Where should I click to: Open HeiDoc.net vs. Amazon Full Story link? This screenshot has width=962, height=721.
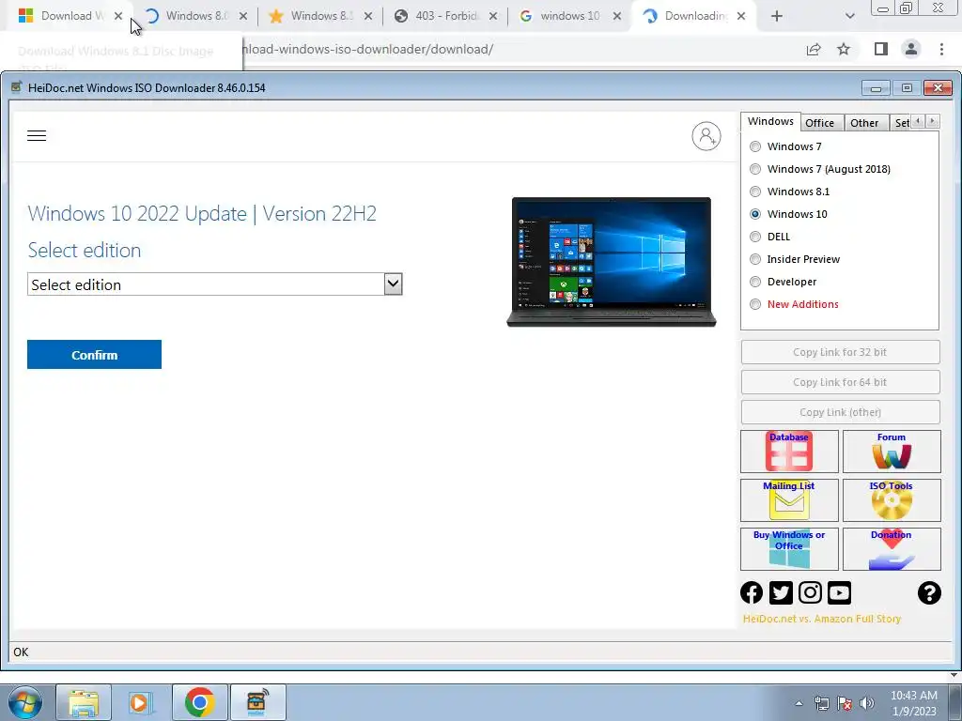coord(821,619)
